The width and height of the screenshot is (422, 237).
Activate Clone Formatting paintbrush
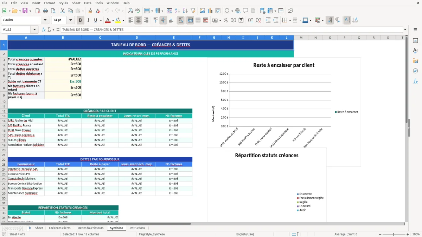[x=90, y=11]
